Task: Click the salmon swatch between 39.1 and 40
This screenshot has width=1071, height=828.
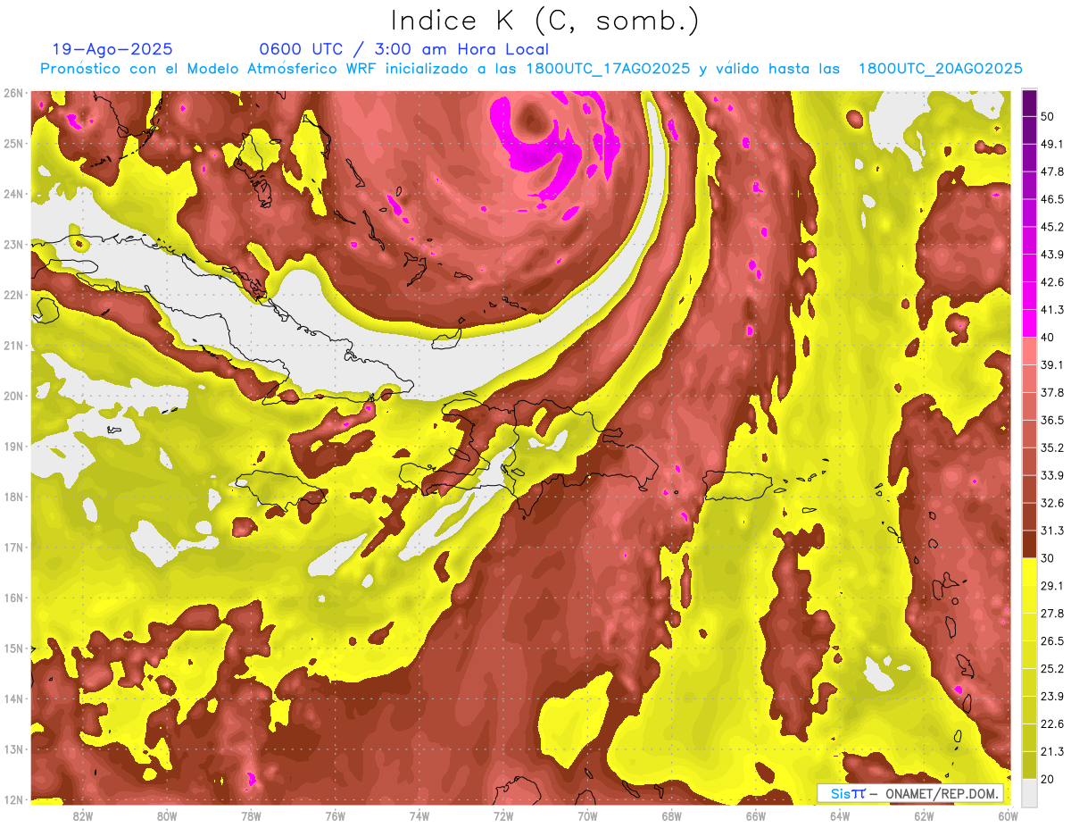Action: click(x=1029, y=351)
